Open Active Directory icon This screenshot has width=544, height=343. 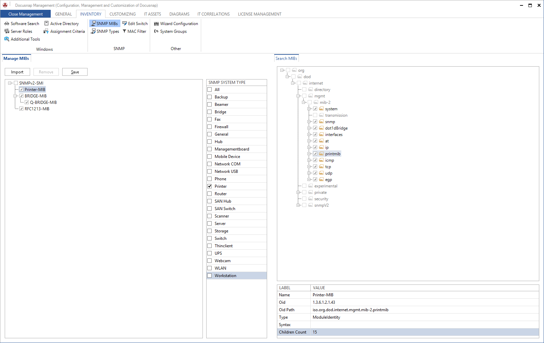click(47, 23)
